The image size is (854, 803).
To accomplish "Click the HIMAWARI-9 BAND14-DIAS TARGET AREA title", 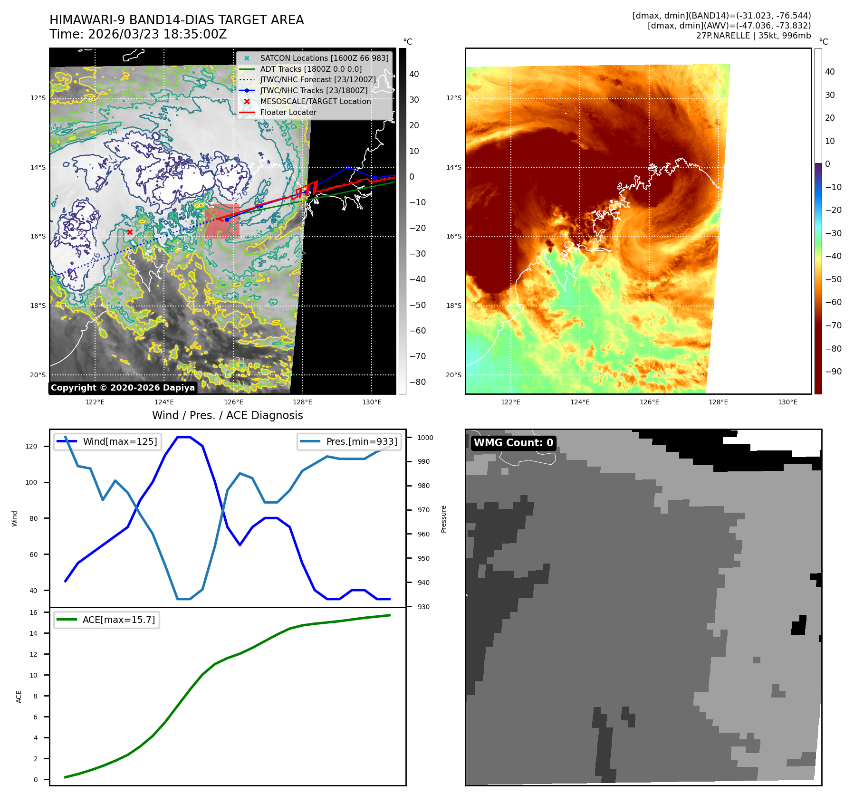I will [176, 20].
